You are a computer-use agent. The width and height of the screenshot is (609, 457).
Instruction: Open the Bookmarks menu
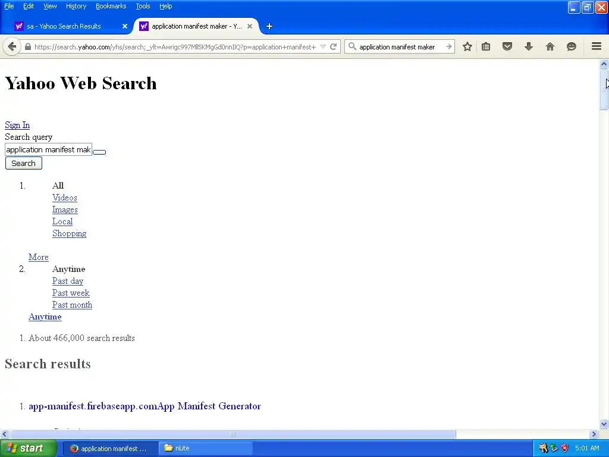coord(111,6)
